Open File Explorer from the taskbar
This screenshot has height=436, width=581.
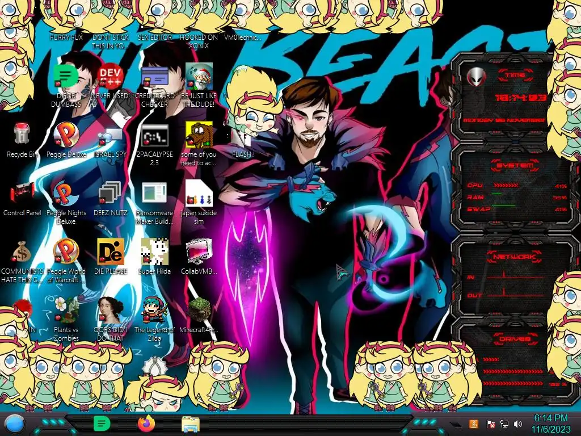tap(191, 424)
